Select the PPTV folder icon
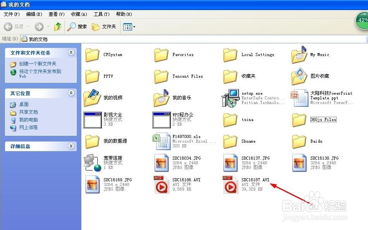This screenshot has height=230, width=368. pos(92,77)
